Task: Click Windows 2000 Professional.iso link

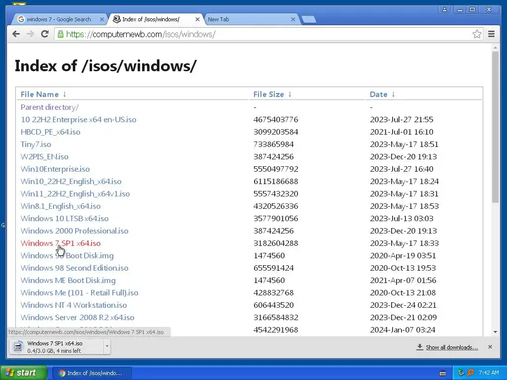Action: click(74, 231)
